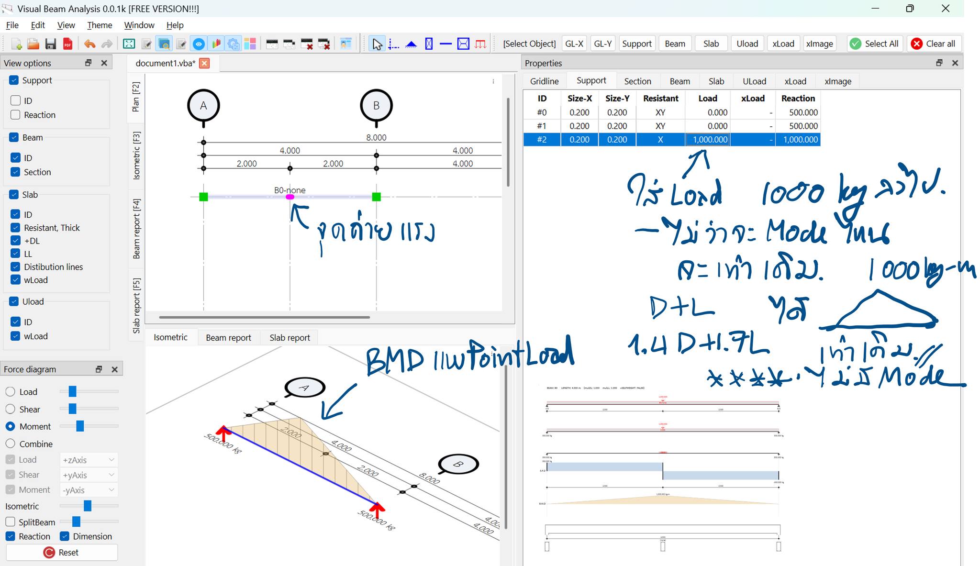Click the tile windows icon

(x=272, y=44)
